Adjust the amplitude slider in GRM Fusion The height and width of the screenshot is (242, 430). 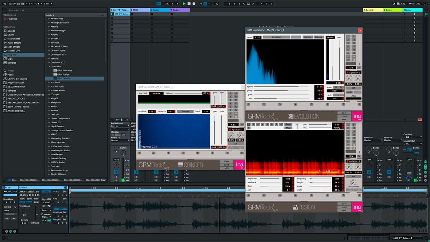(x=271, y=179)
